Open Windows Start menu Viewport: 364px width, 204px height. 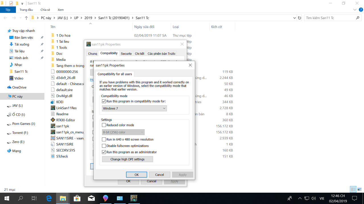(x=7, y=198)
